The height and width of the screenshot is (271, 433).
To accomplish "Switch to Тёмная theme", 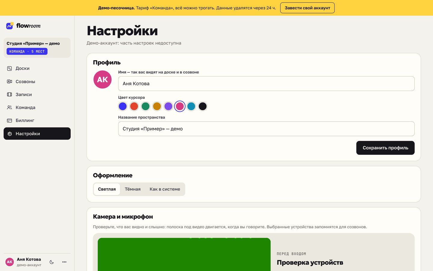I will pyautogui.click(x=133, y=189).
